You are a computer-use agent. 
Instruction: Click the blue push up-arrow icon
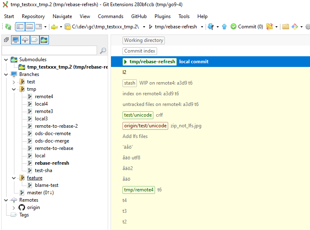pos(224,26)
